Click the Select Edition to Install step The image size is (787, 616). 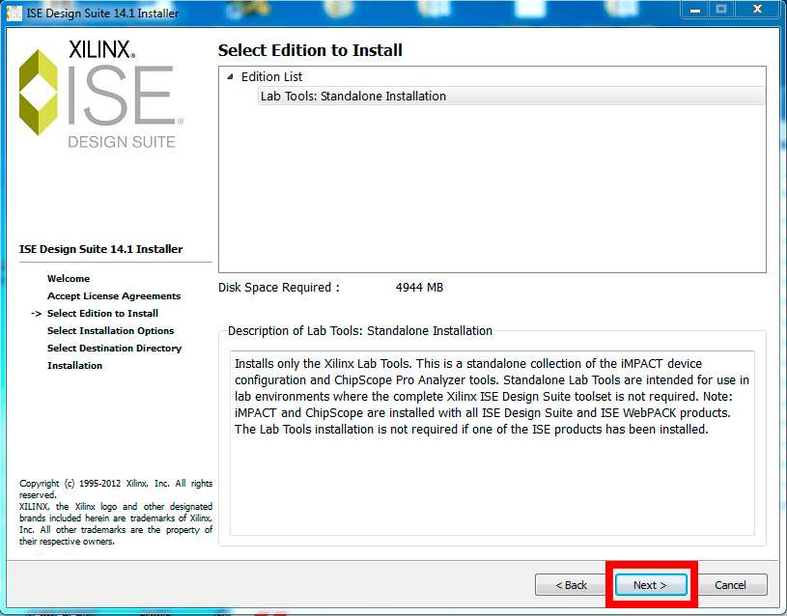click(x=102, y=314)
